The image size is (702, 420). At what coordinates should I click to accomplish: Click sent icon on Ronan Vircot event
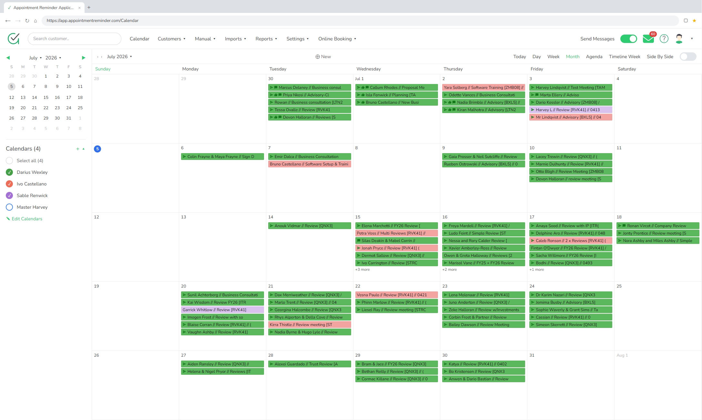(x=620, y=226)
